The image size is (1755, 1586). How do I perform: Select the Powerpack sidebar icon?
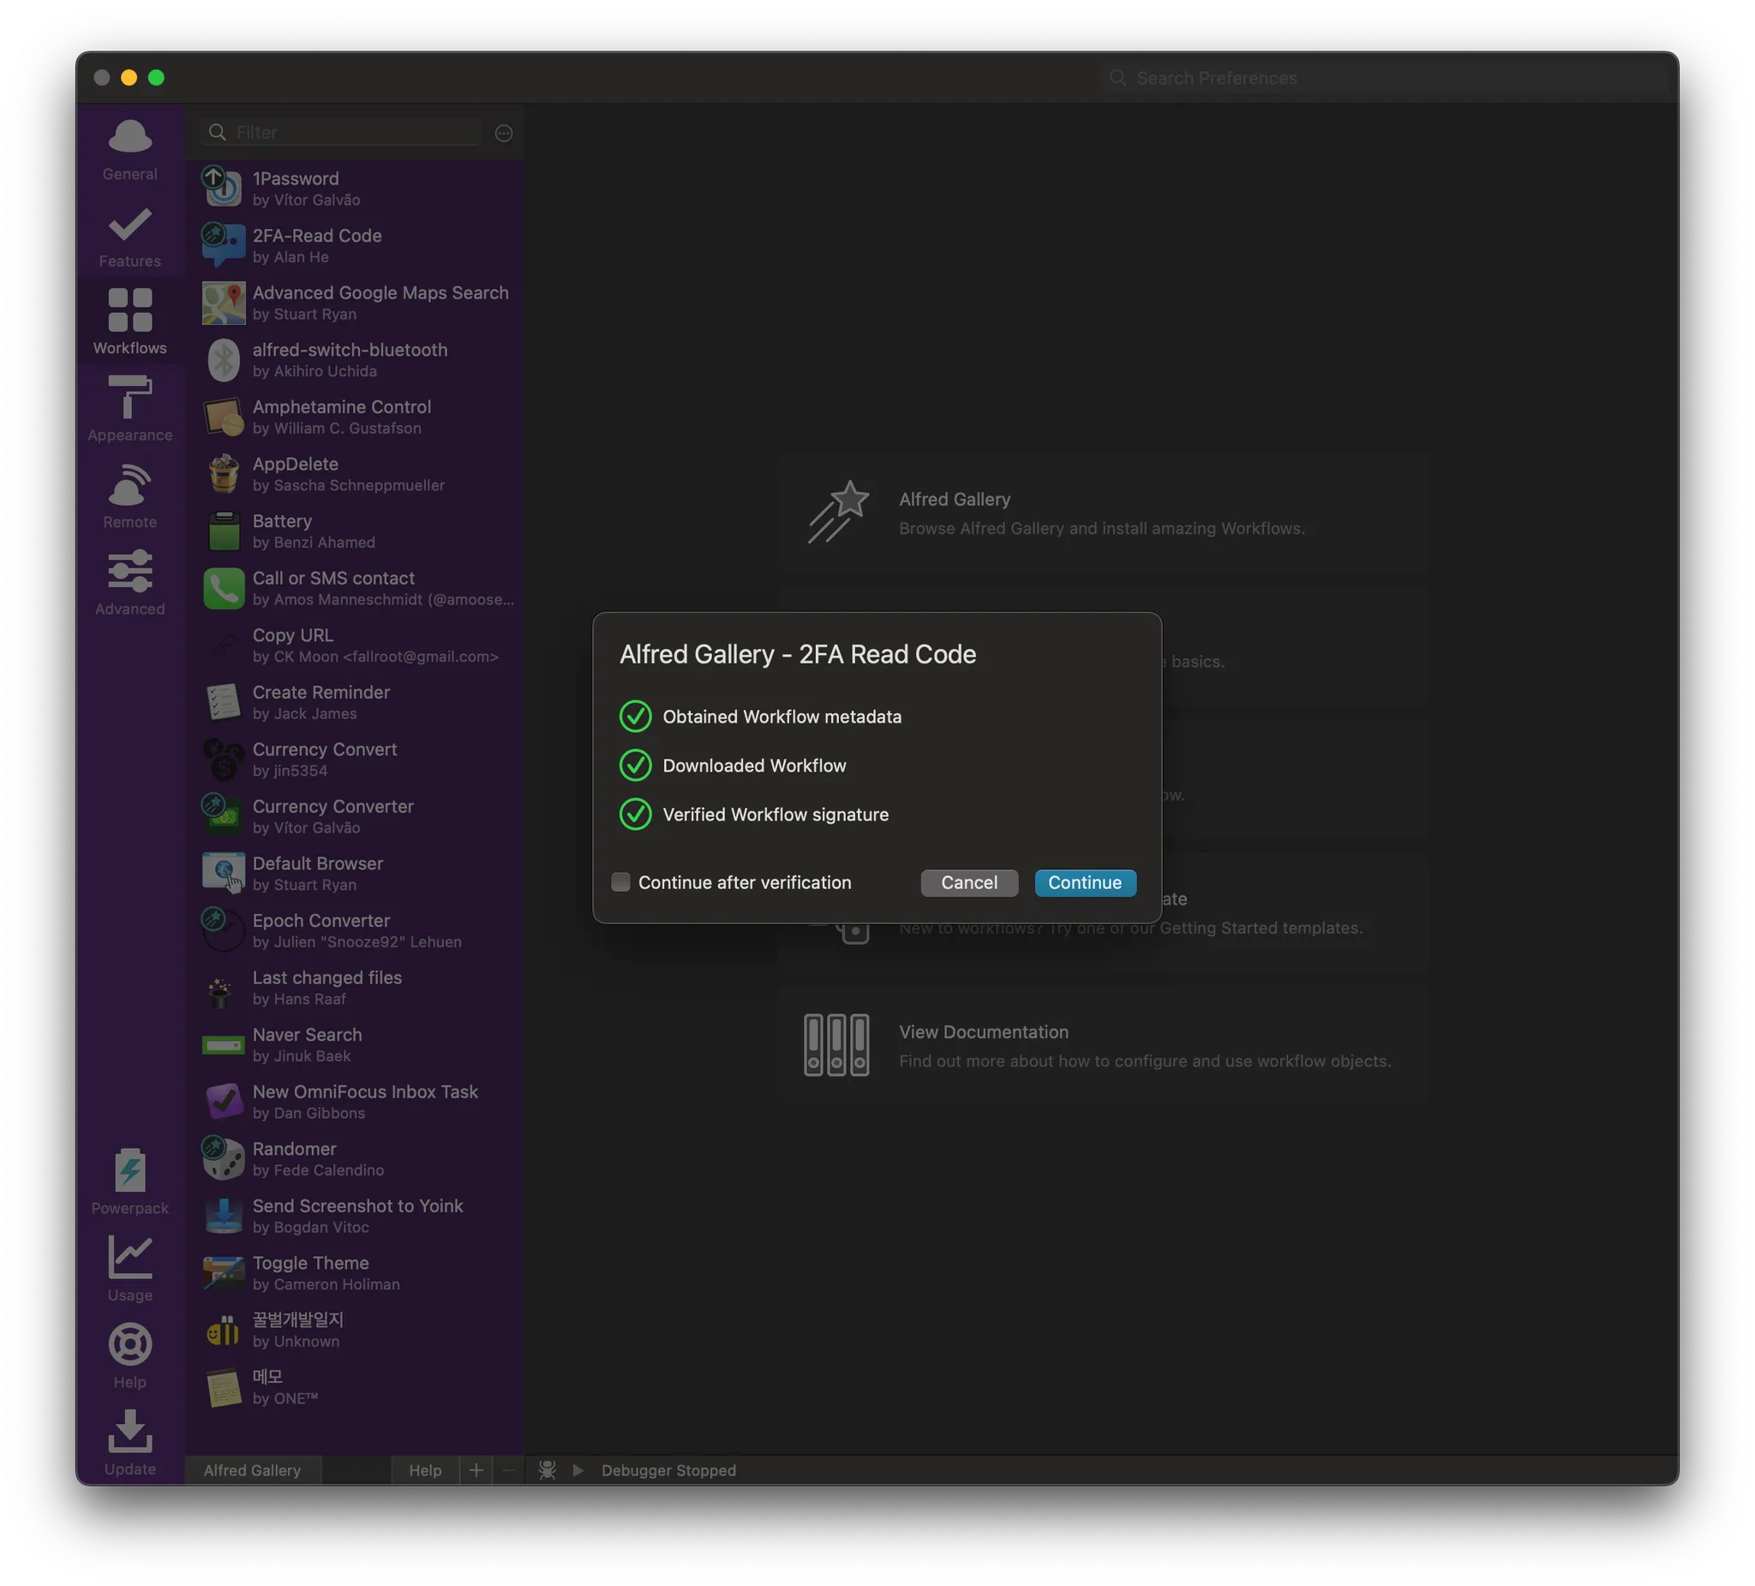coord(129,1179)
